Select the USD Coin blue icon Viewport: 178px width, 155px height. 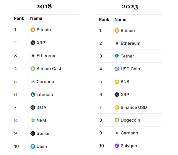(x=117, y=69)
